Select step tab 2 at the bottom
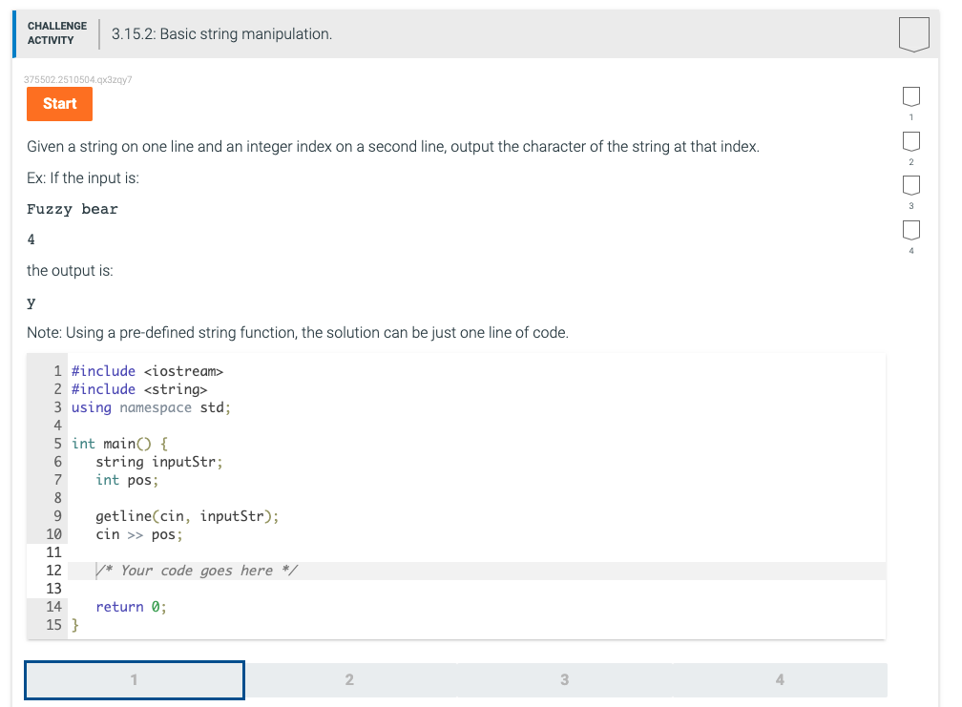The image size is (962, 707). click(x=349, y=679)
